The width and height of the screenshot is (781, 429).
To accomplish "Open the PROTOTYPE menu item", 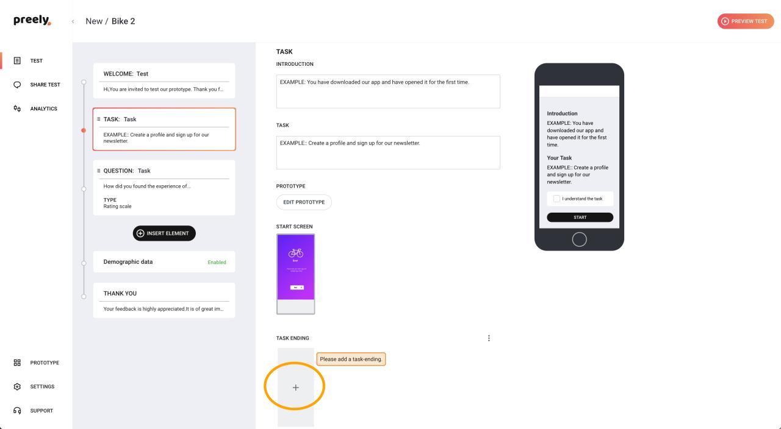I will 45,363.
